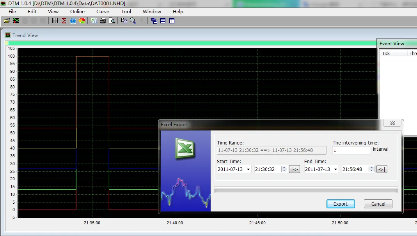Click the copy icon in toolbar
Viewport: 417px width, 236px height.
124,21
